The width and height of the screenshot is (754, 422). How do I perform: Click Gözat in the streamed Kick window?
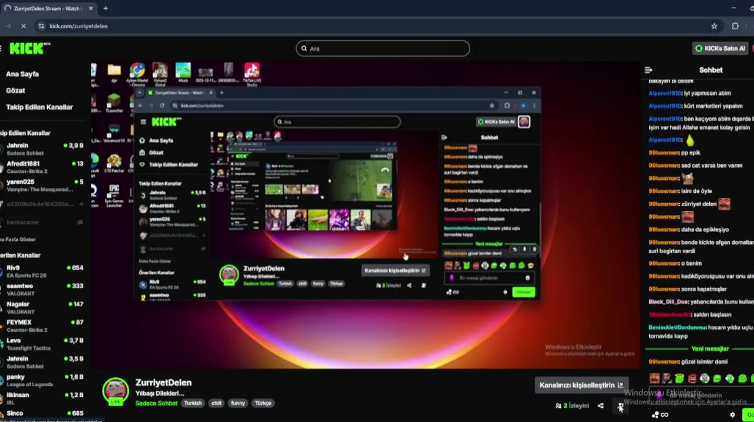[x=156, y=152]
